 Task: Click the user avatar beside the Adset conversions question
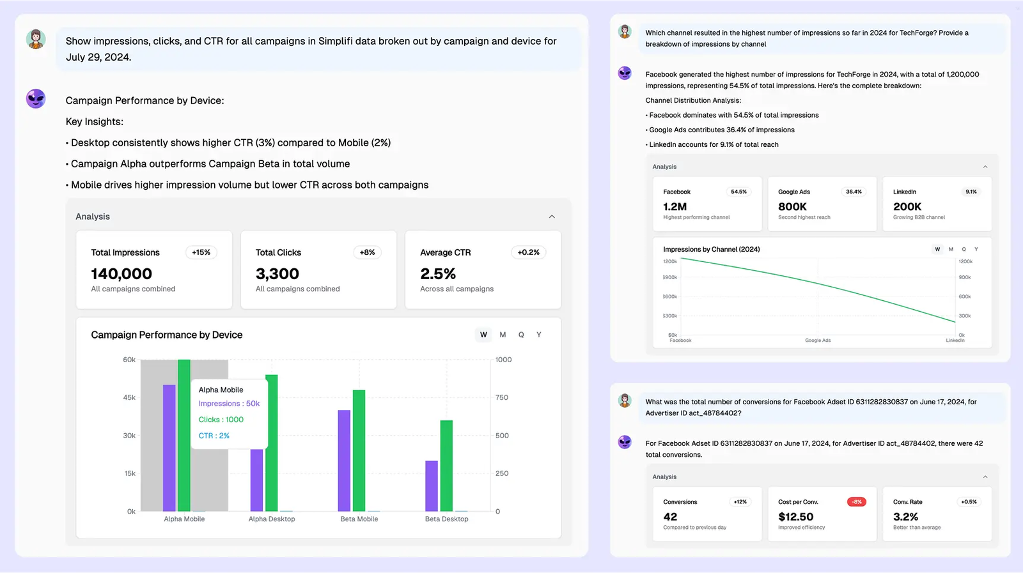click(x=625, y=401)
